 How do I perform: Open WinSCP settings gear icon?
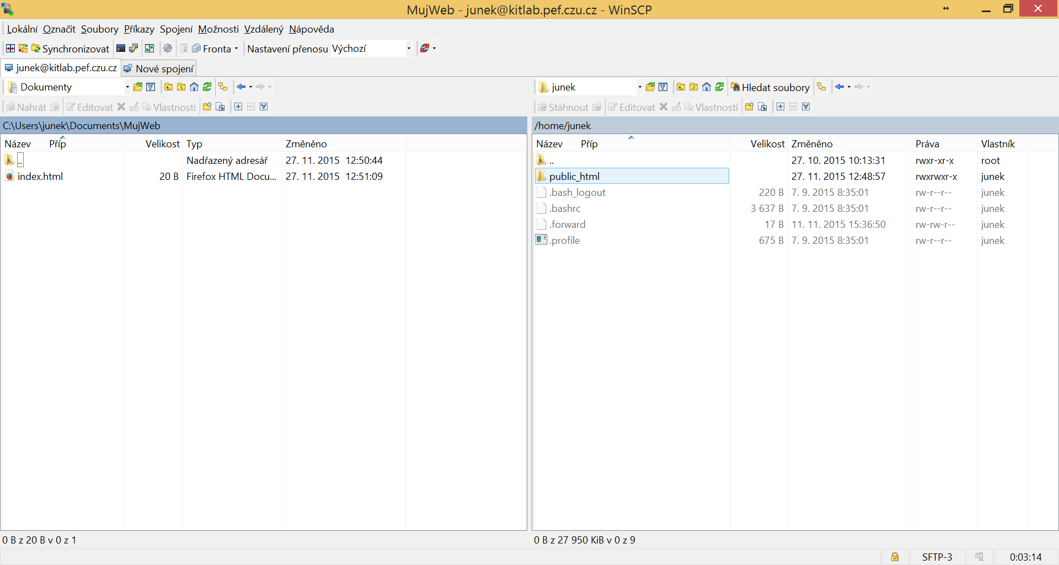coord(167,49)
